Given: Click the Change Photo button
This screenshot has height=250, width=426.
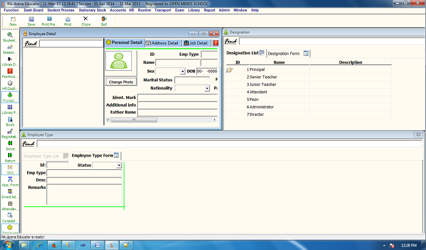Looking at the screenshot, I should 121,82.
